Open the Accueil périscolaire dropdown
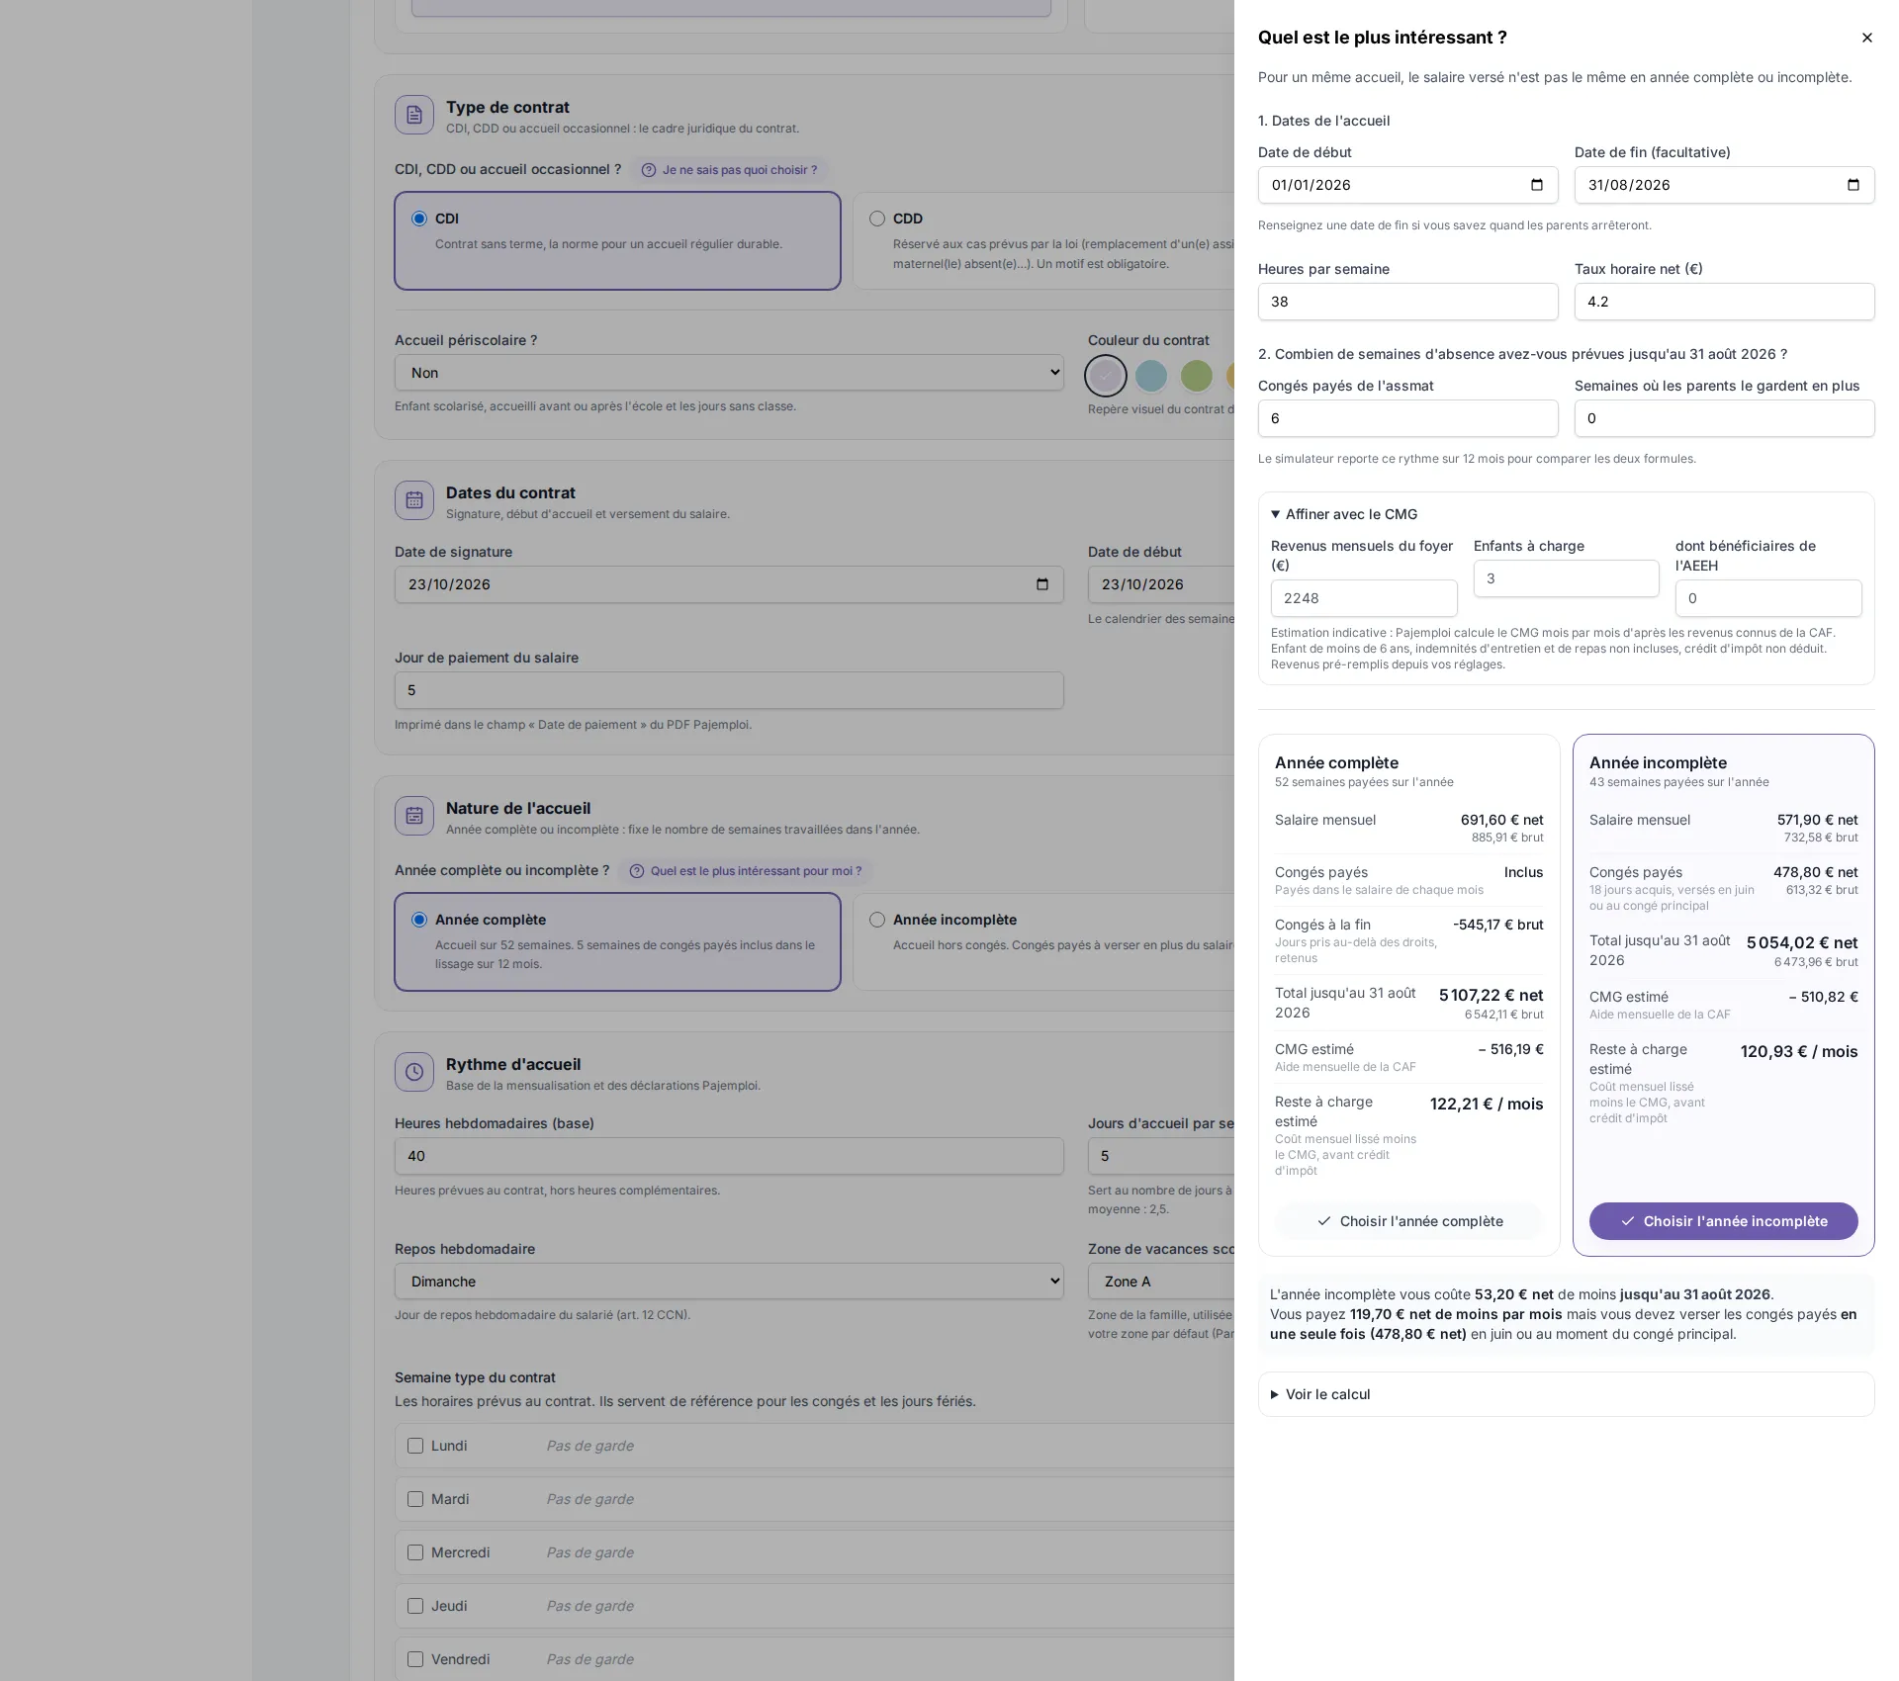Screen dimensions: 1899x1681 click(729, 373)
